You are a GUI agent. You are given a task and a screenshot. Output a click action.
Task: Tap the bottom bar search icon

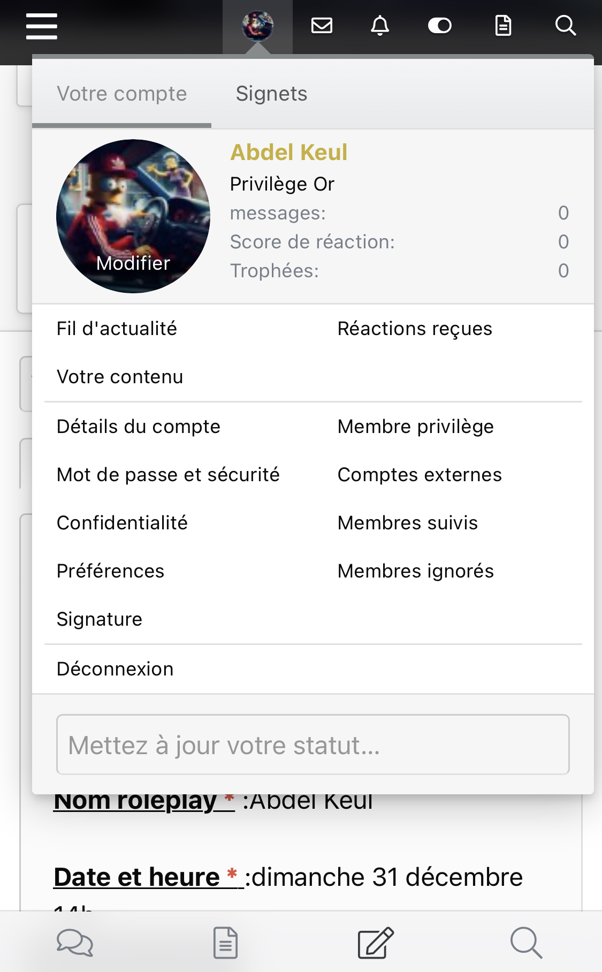click(x=526, y=943)
